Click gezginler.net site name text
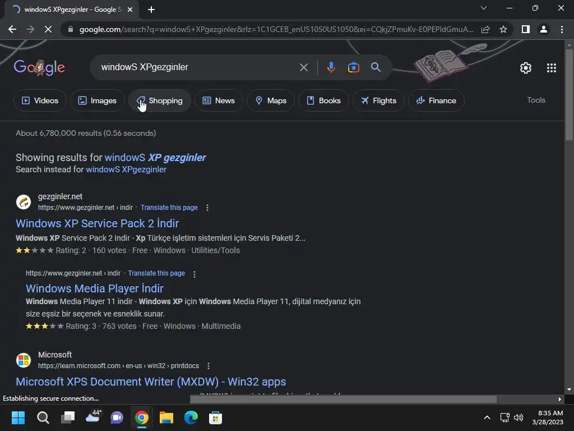Viewport: 574px width, 431px height. (x=60, y=196)
